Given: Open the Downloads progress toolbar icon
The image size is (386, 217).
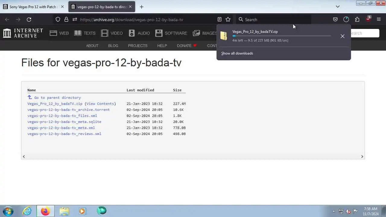Looking at the screenshot, I should pos(346,19).
